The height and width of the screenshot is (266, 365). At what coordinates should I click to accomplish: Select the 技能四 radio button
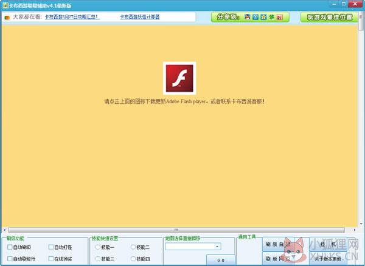[133, 259]
